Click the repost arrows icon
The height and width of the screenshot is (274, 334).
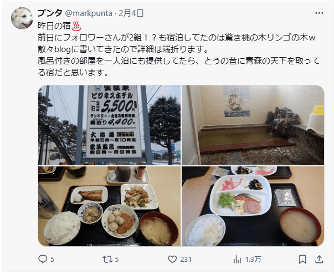click(107, 259)
